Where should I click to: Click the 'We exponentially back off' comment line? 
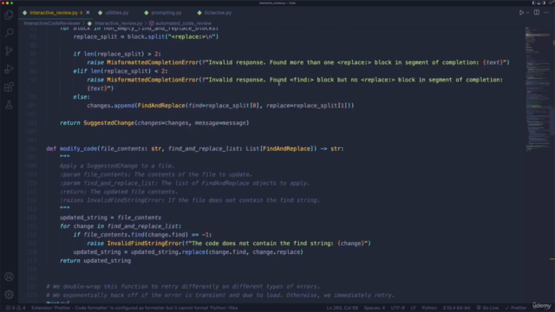220,295
